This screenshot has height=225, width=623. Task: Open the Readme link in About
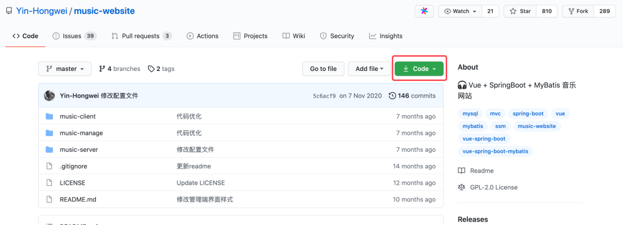[475, 171]
